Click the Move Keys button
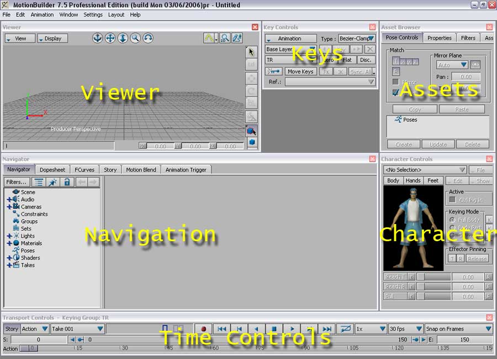 [300, 71]
